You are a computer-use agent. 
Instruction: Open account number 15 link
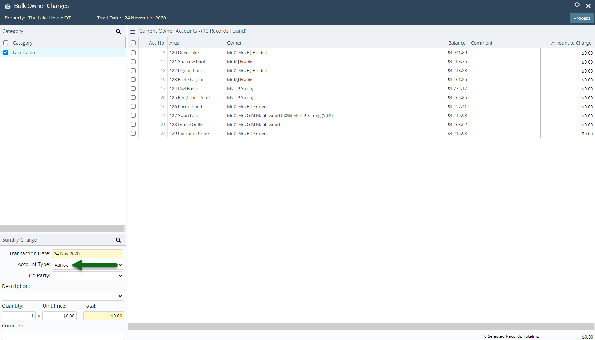pos(163,61)
